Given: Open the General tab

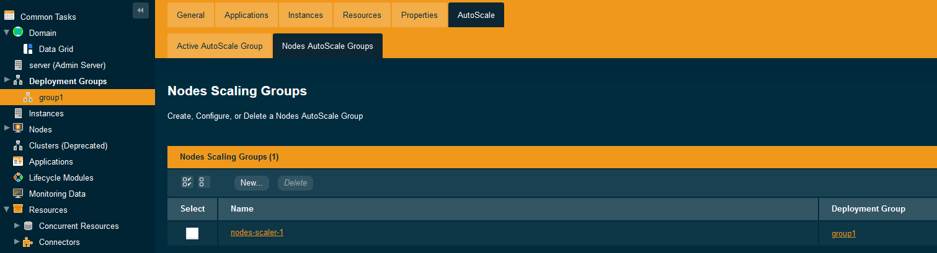Looking at the screenshot, I should (191, 15).
